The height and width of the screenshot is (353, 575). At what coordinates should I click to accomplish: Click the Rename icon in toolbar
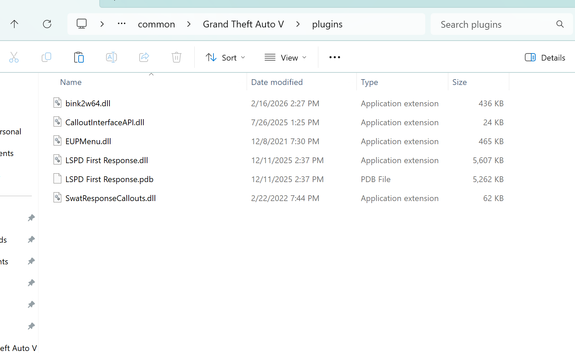tap(111, 58)
